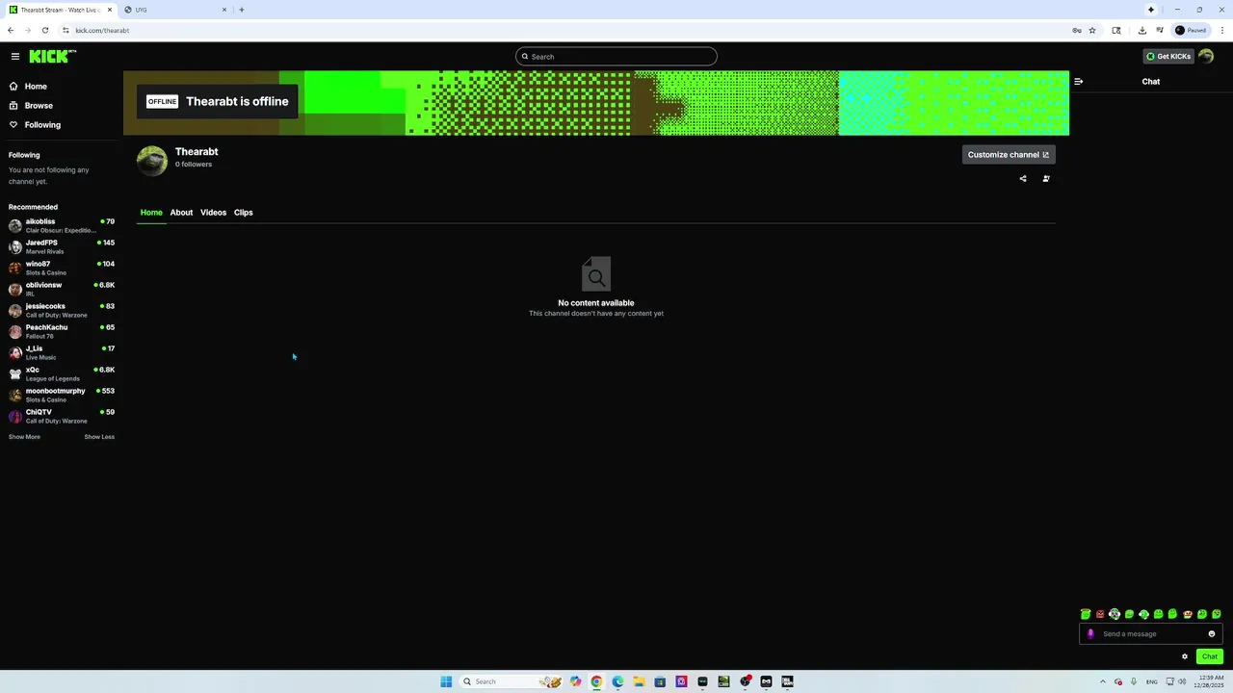The width and height of the screenshot is (1233, 693).
Task: Open Browse in the sidebar
Action: pyautogui.click(x=39, y=106)
